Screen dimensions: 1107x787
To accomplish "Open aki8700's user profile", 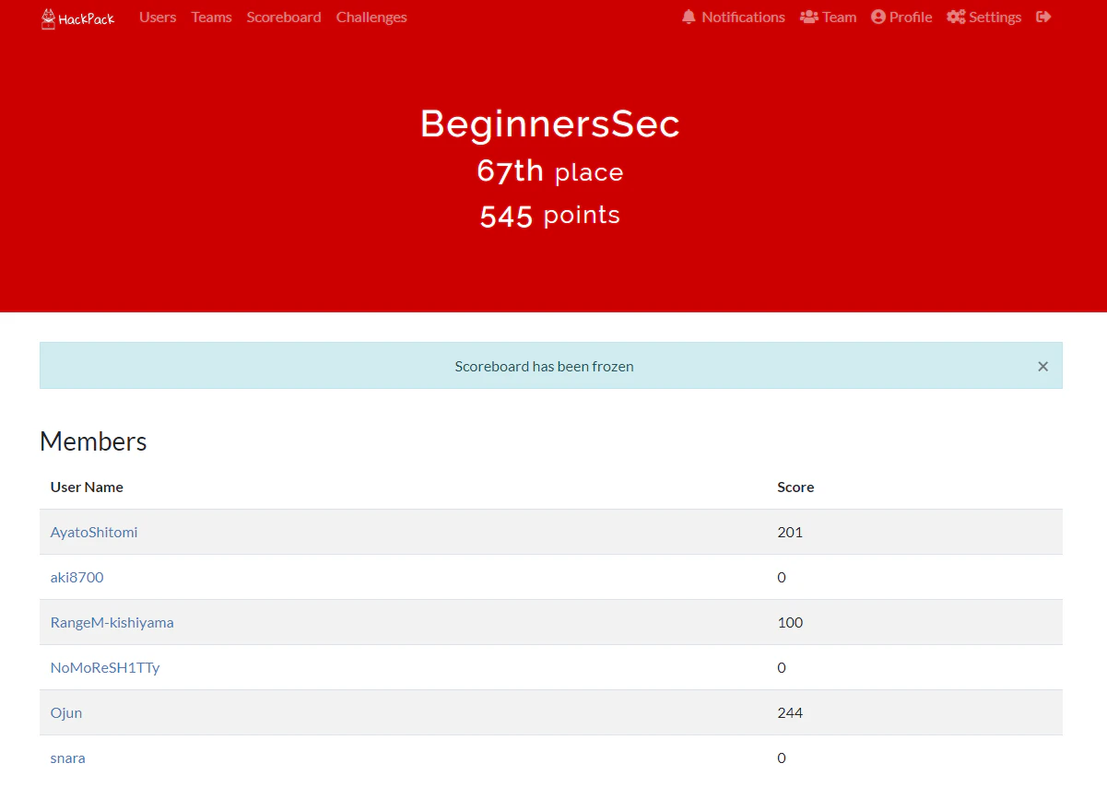I will 77,577.
